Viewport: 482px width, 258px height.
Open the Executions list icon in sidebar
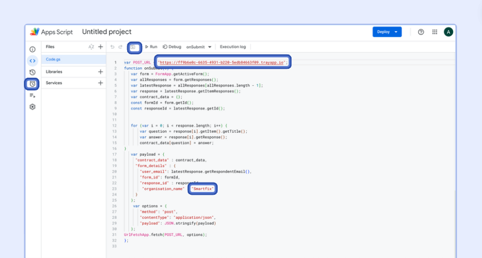[x=32, y=95]
